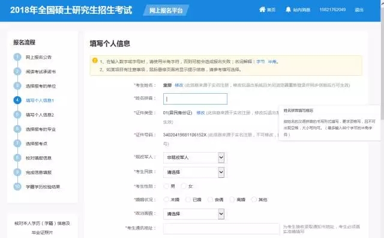The height and width of the screenshot is (238, 384).
Task: Click 修改 link next to 考生姓名
Action: (x=179, y=85)
